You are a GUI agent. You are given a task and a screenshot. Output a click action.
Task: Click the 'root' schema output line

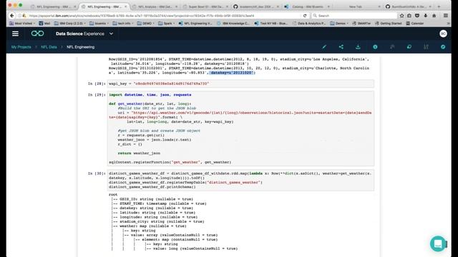[x=113, y=195]
